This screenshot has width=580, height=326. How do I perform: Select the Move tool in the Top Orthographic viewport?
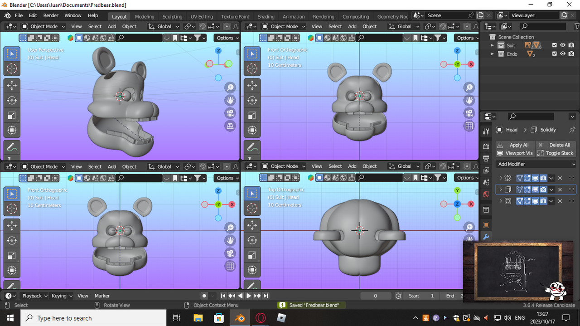coord(252,224)
